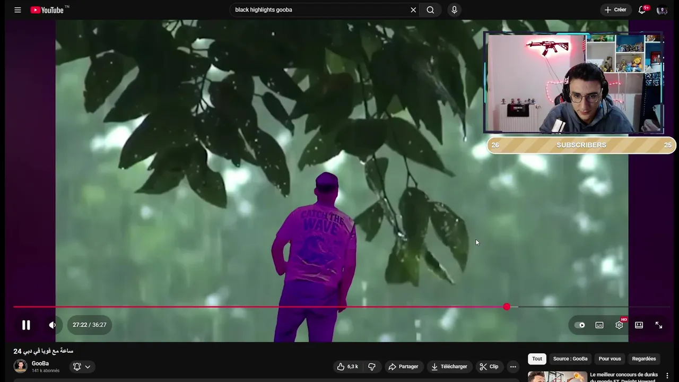The width and height of the screenshot is (679, 382).
Task: Create a Clip with scissors button
Action: coord(489,367)
